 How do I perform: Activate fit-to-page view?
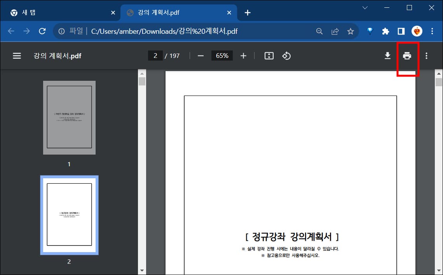(x=269, y=56)
